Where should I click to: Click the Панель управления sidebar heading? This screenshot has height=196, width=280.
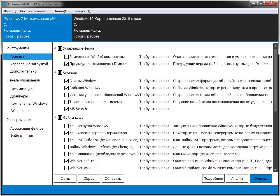23,80
